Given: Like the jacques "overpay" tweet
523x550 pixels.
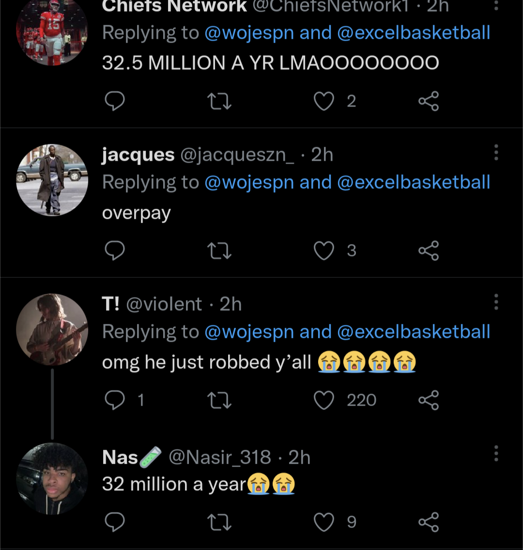Looking at the screenshot, I should [x=324, y=250].
